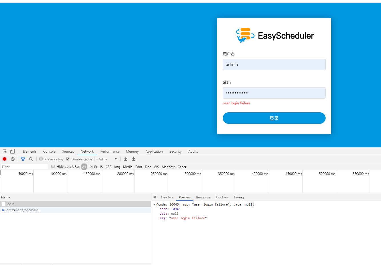
Task: Open the Cookies tab
Action: pyautogui.click(x=222, y=197)
